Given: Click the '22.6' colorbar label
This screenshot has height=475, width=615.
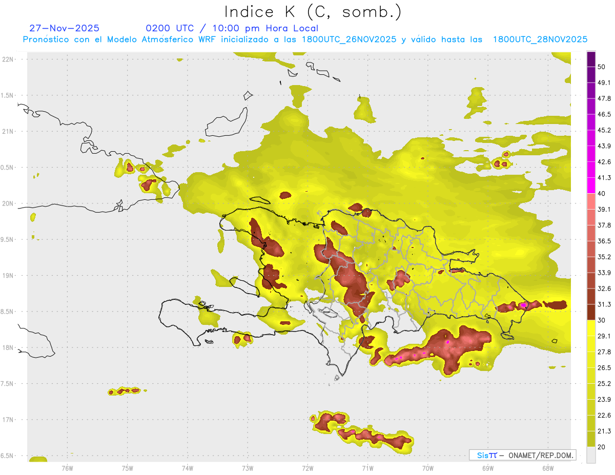Looking at the screenshot, I should tap(604, 416).
